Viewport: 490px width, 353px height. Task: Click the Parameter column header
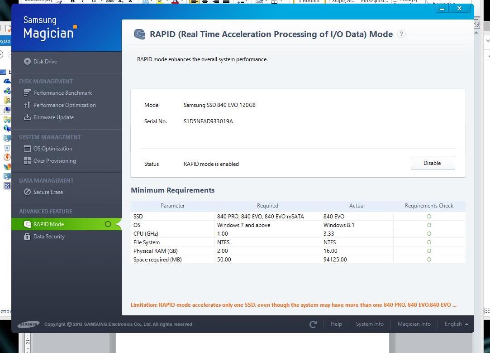172,206
